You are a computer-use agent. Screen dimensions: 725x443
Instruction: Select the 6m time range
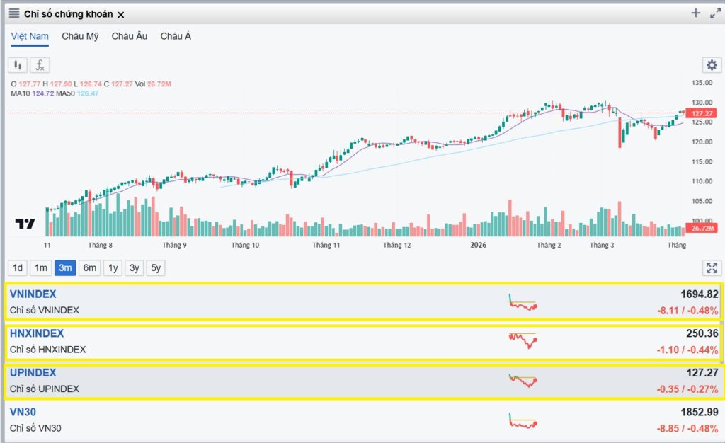click(x=89, y=268)
